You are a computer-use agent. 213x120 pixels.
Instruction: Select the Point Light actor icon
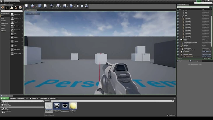tap(12, 26)
